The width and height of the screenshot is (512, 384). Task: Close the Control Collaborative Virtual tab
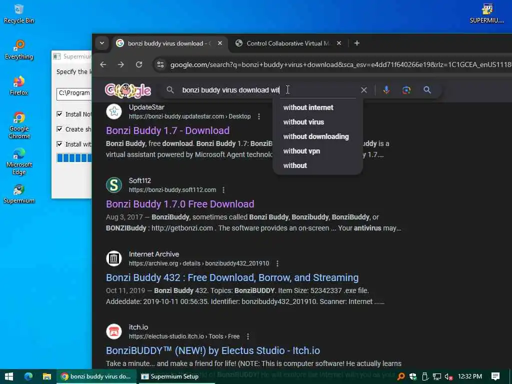(x=339, y=43)
